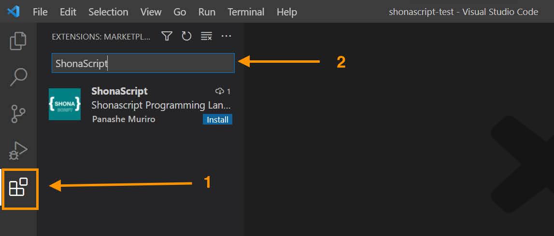Screen dimensions: 554x236
Task: Clear extensions search results icon
Action: click(x=206, y=36)
